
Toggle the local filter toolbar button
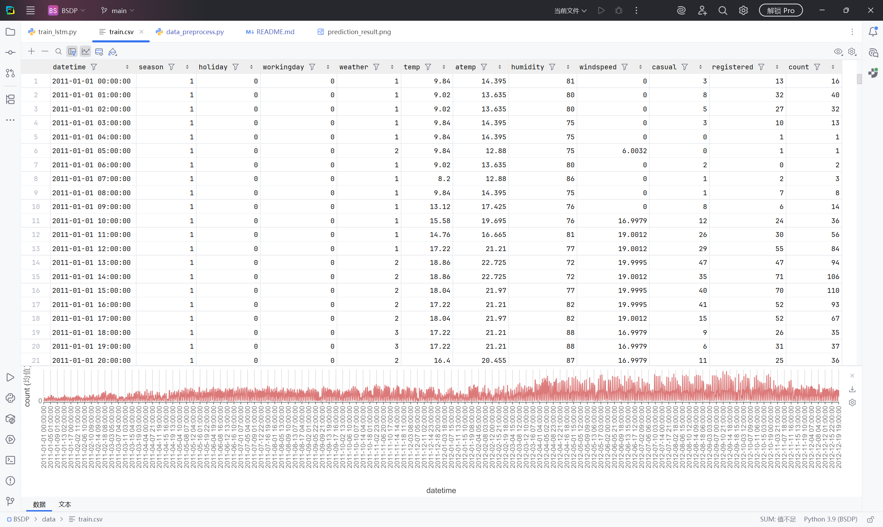pyautogui.click(x=72, y=51)
